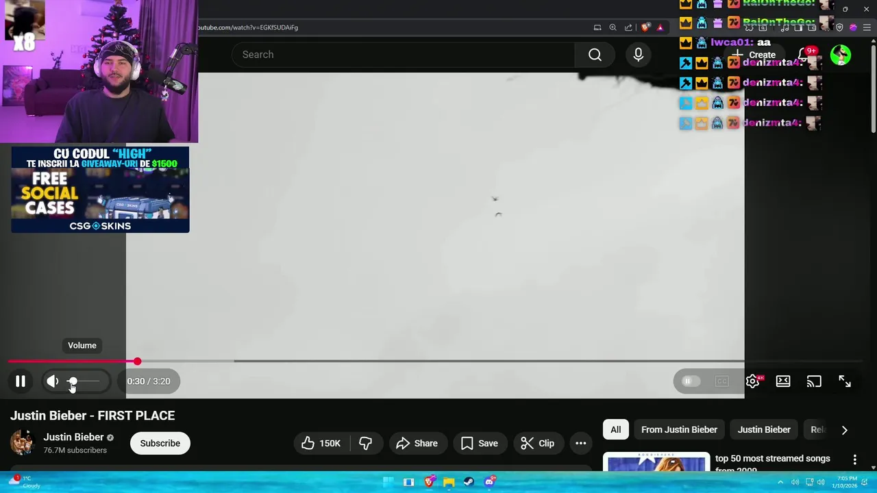Click the install app icon in address bar
This screenshot has height=493, width=877.
click(597, 27)
